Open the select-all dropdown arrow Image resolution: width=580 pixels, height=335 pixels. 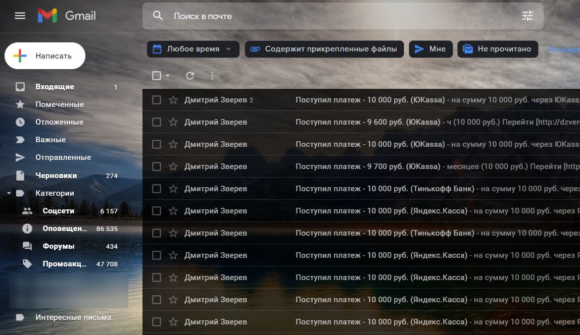tap(168, 76)
